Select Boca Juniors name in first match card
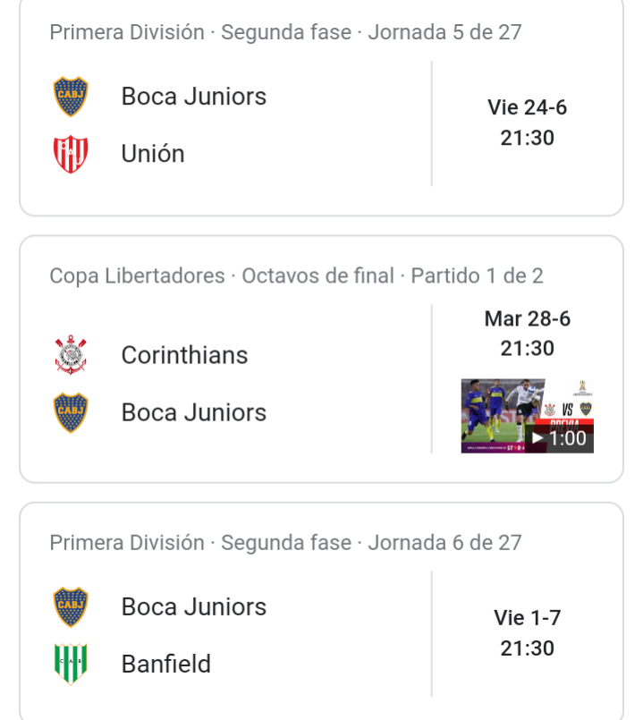Screen dimensions: 643x720 [x=194, y=97]
